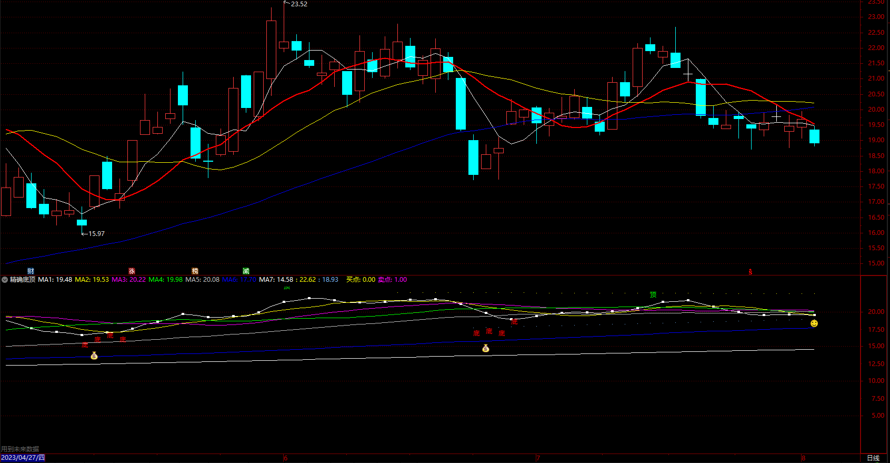Click the 17.50 level on the indicator axis
Image resolution: width=890 pixels, height=463 pixels.
[x=876, y=329]
